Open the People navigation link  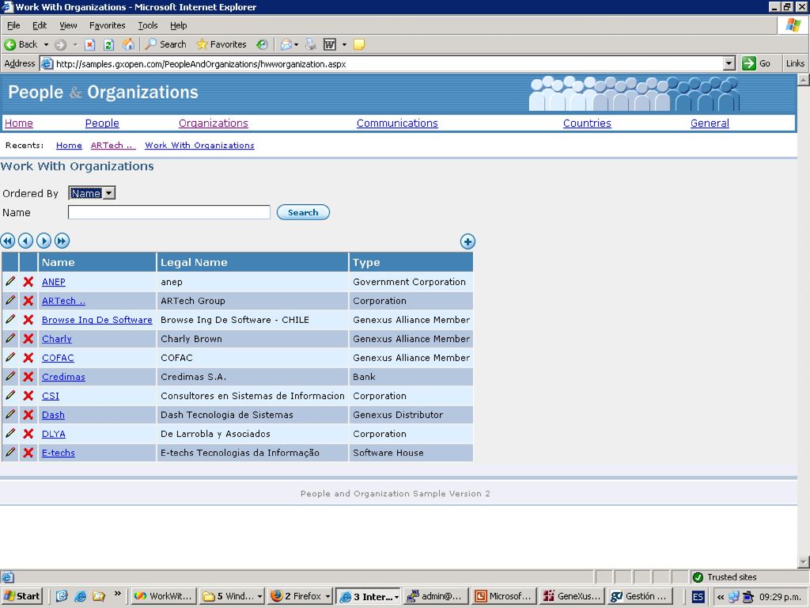(x=102, y=123)
